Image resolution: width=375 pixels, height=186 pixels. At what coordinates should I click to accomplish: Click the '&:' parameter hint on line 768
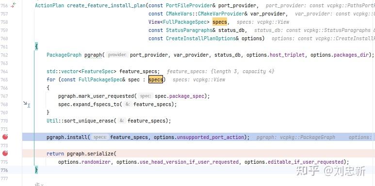click(128, 104)
